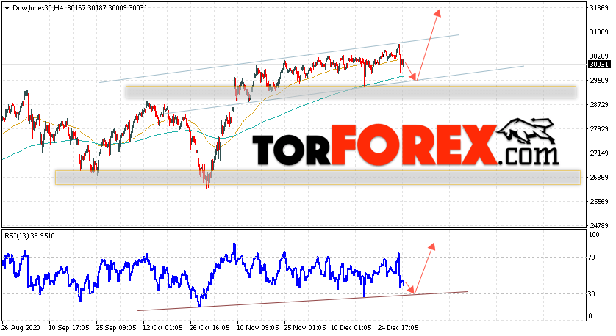Click the 31869 price axis label
616x336 pixels.
pyautogui.click(x=599, y=8)
